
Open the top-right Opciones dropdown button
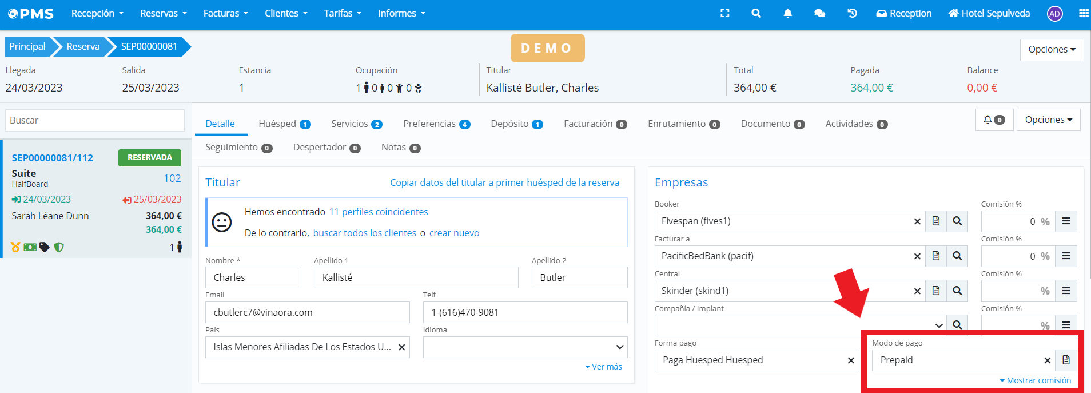pyautogui.click(x=1052, y=50)
